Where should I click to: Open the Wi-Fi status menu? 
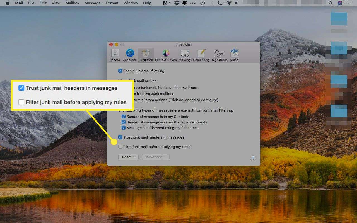[229, 3]
